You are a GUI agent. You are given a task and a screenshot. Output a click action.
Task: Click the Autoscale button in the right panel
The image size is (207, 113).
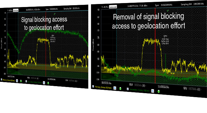(113, 7)
